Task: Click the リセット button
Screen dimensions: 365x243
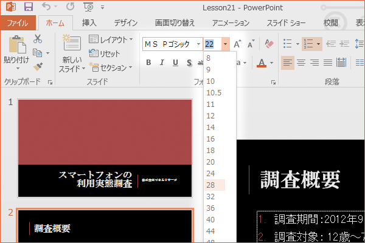Action: click(105, 53)
